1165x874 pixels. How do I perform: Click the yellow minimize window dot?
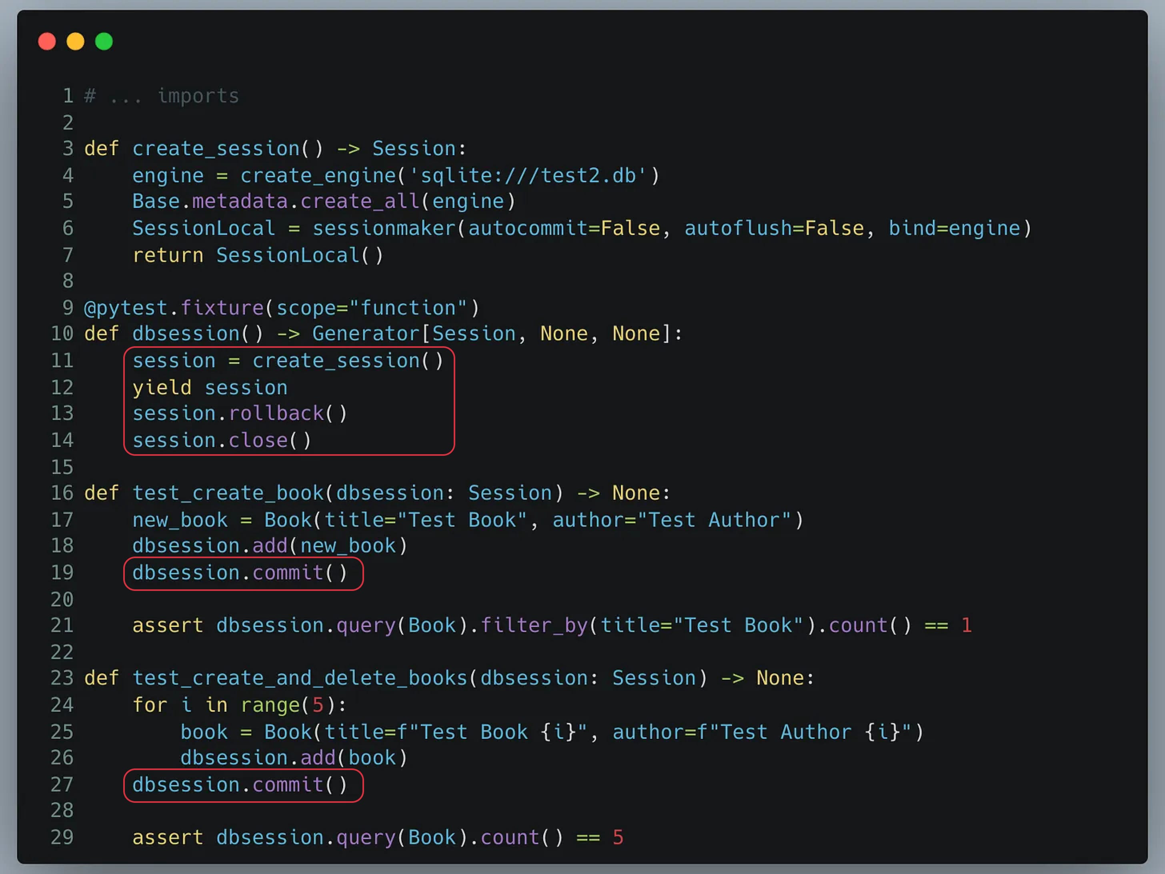pyautogui.click(x=75, y=42)
